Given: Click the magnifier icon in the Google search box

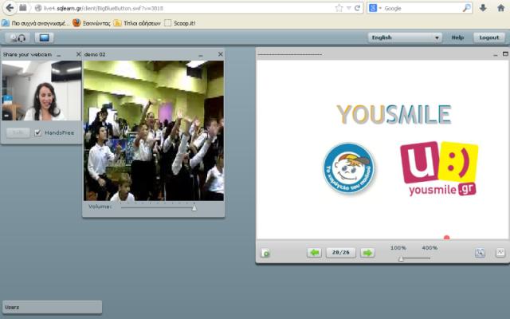Looking at the screenshot, I should click(466, 8).
